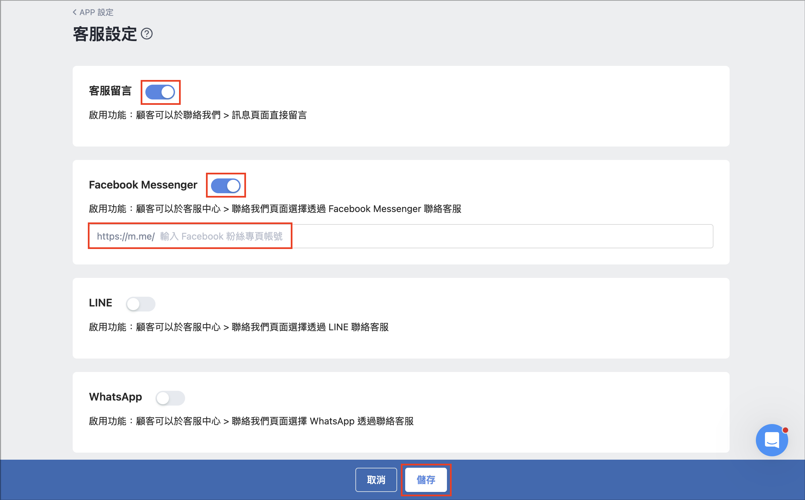Click the LINE description text
Image resolution: width=805 pixels, height=500 pixels.
(239, 327)
